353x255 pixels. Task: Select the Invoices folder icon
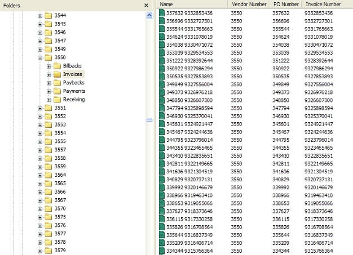click(57, 74)
